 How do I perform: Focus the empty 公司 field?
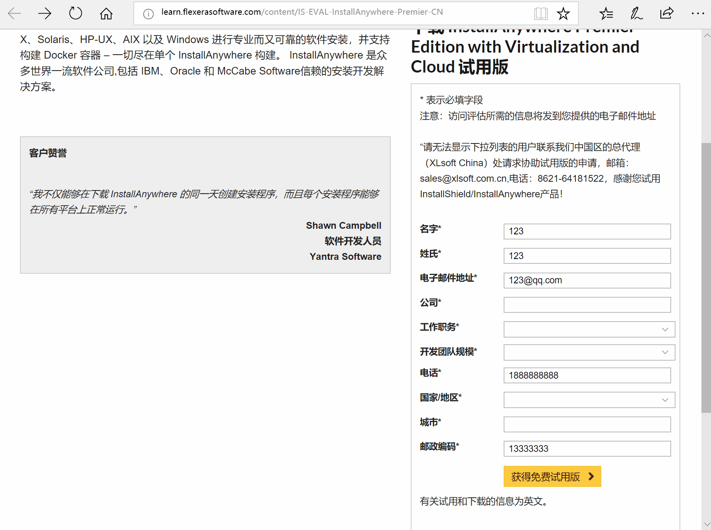pyautogui.click(x=587, y=305)
